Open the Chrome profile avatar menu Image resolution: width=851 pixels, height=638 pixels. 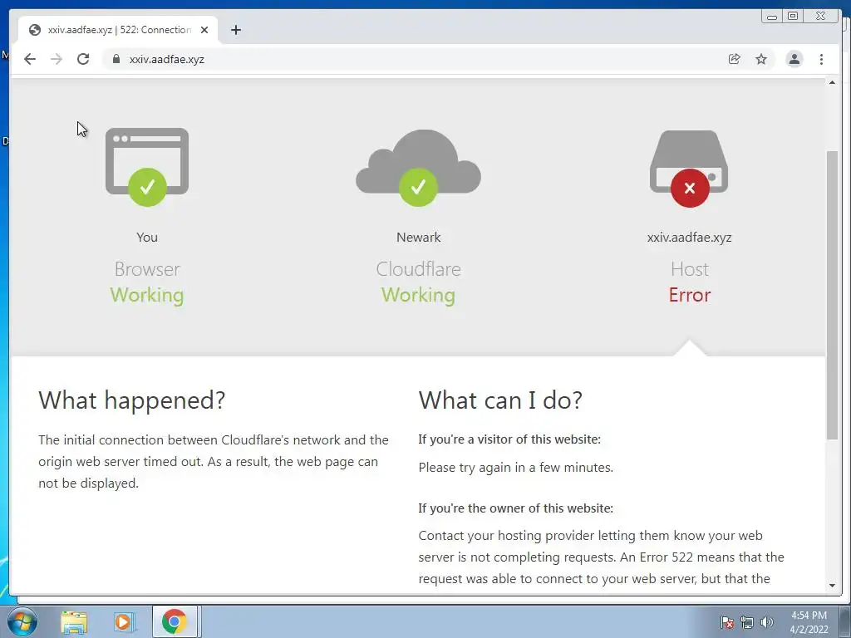pyautogui.click(x=794, y=59)
